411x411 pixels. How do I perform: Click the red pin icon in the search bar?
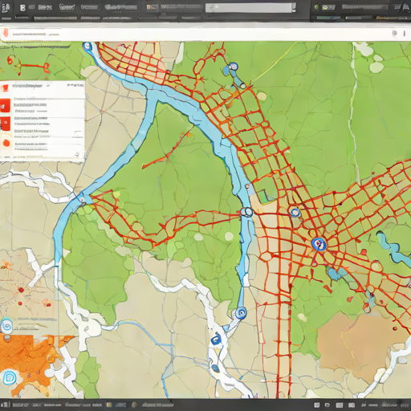point(6,34)
